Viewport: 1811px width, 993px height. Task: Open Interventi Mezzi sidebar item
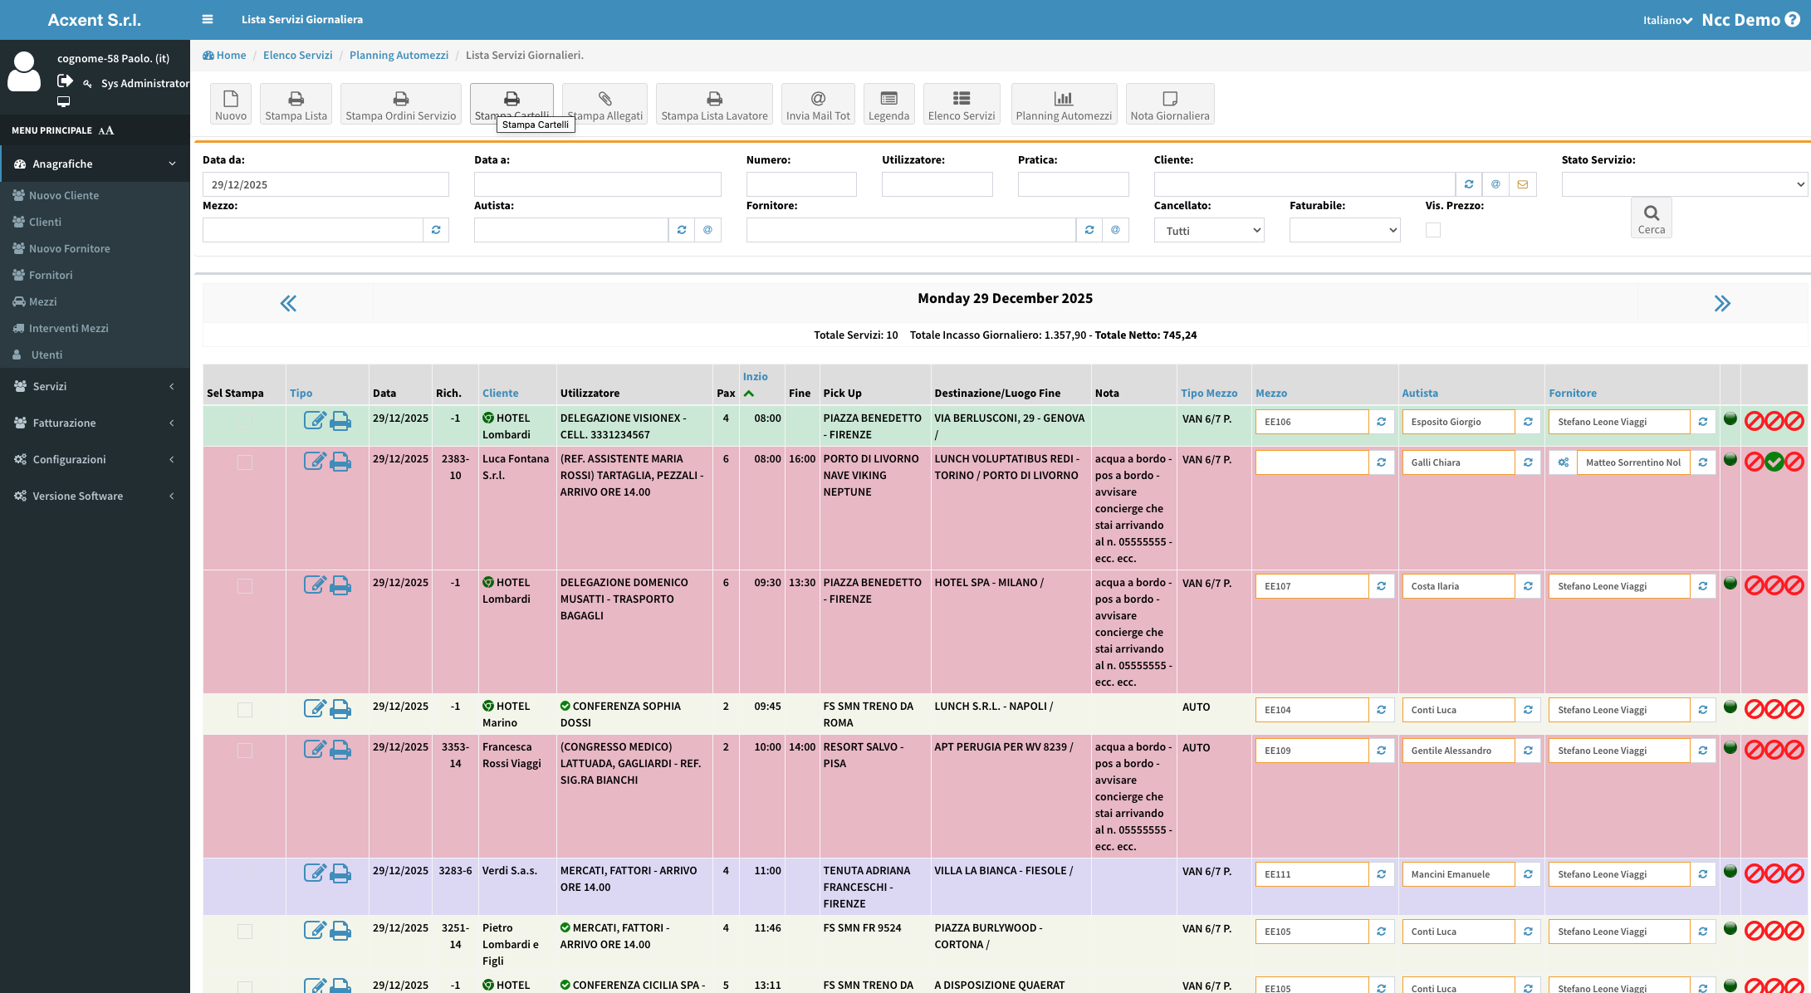coord(68,328)
